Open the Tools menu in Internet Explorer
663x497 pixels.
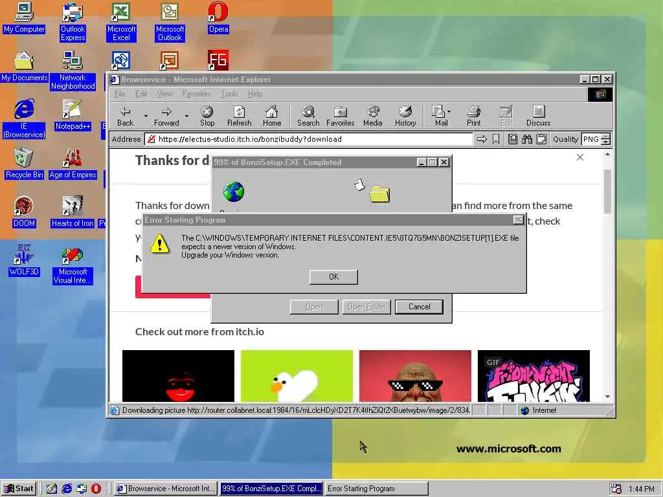point(229,94)
